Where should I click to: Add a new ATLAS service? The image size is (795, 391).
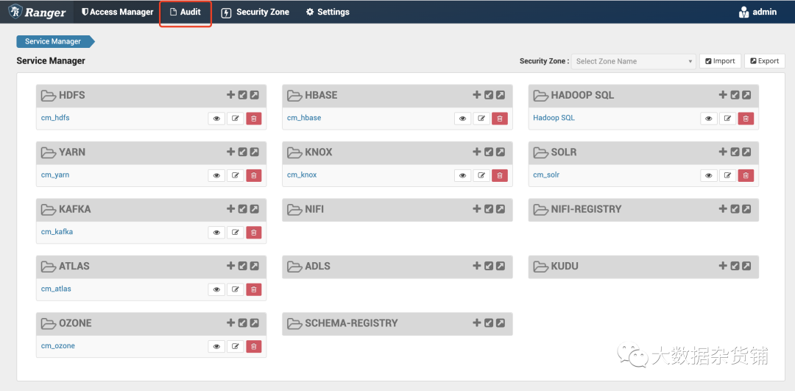pos(230,266)
